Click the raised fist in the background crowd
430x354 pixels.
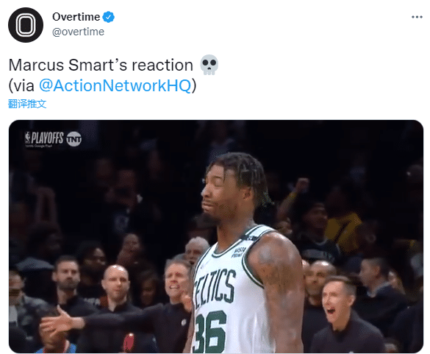pos(302,184)
